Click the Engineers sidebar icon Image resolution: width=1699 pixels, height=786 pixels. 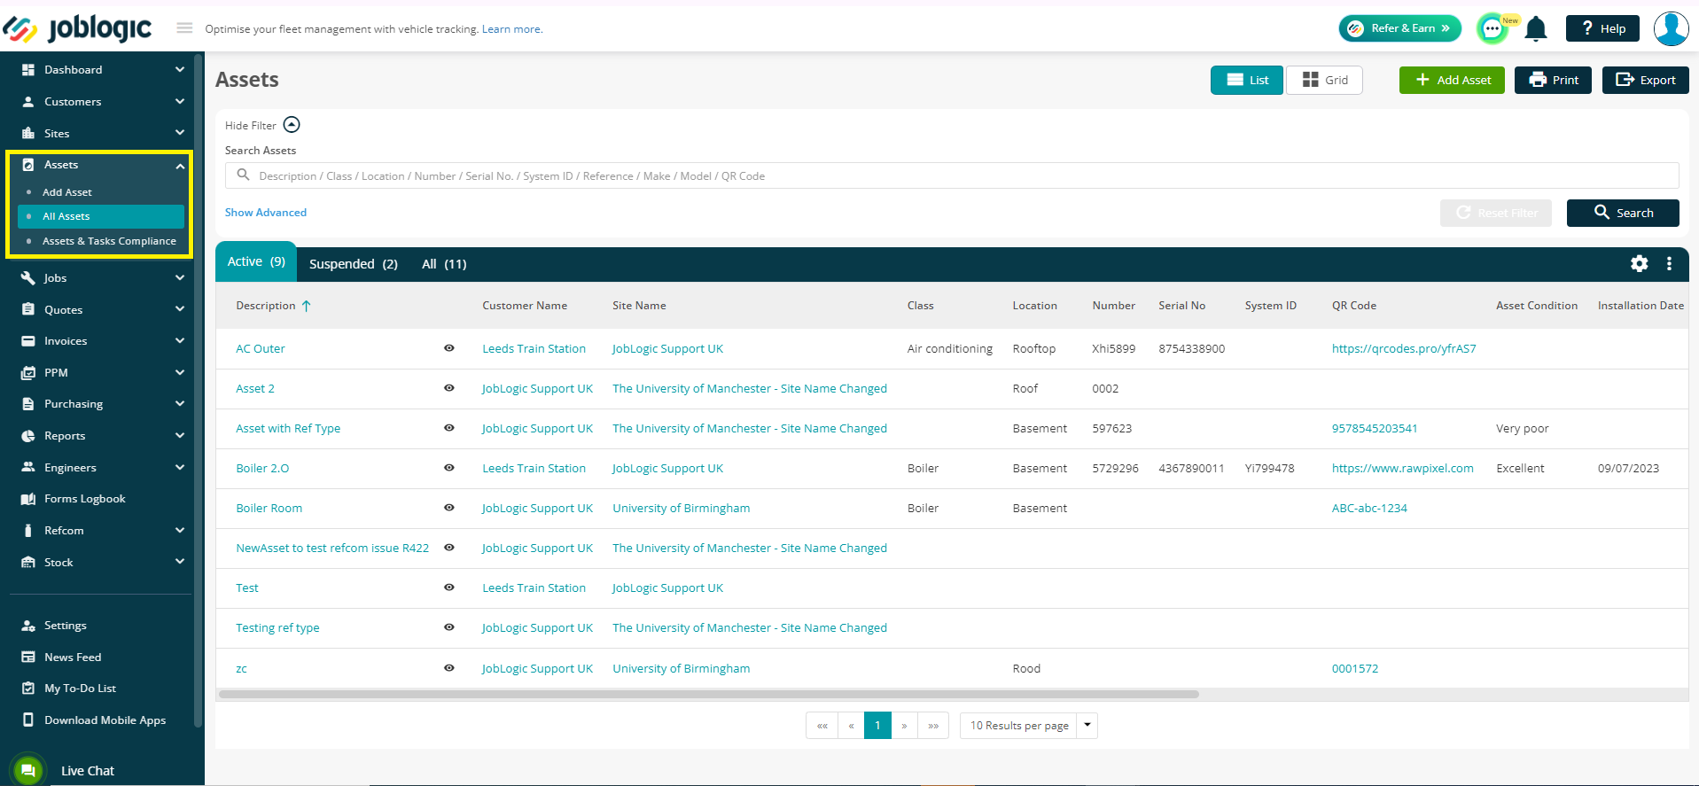(x=28, y=468)
